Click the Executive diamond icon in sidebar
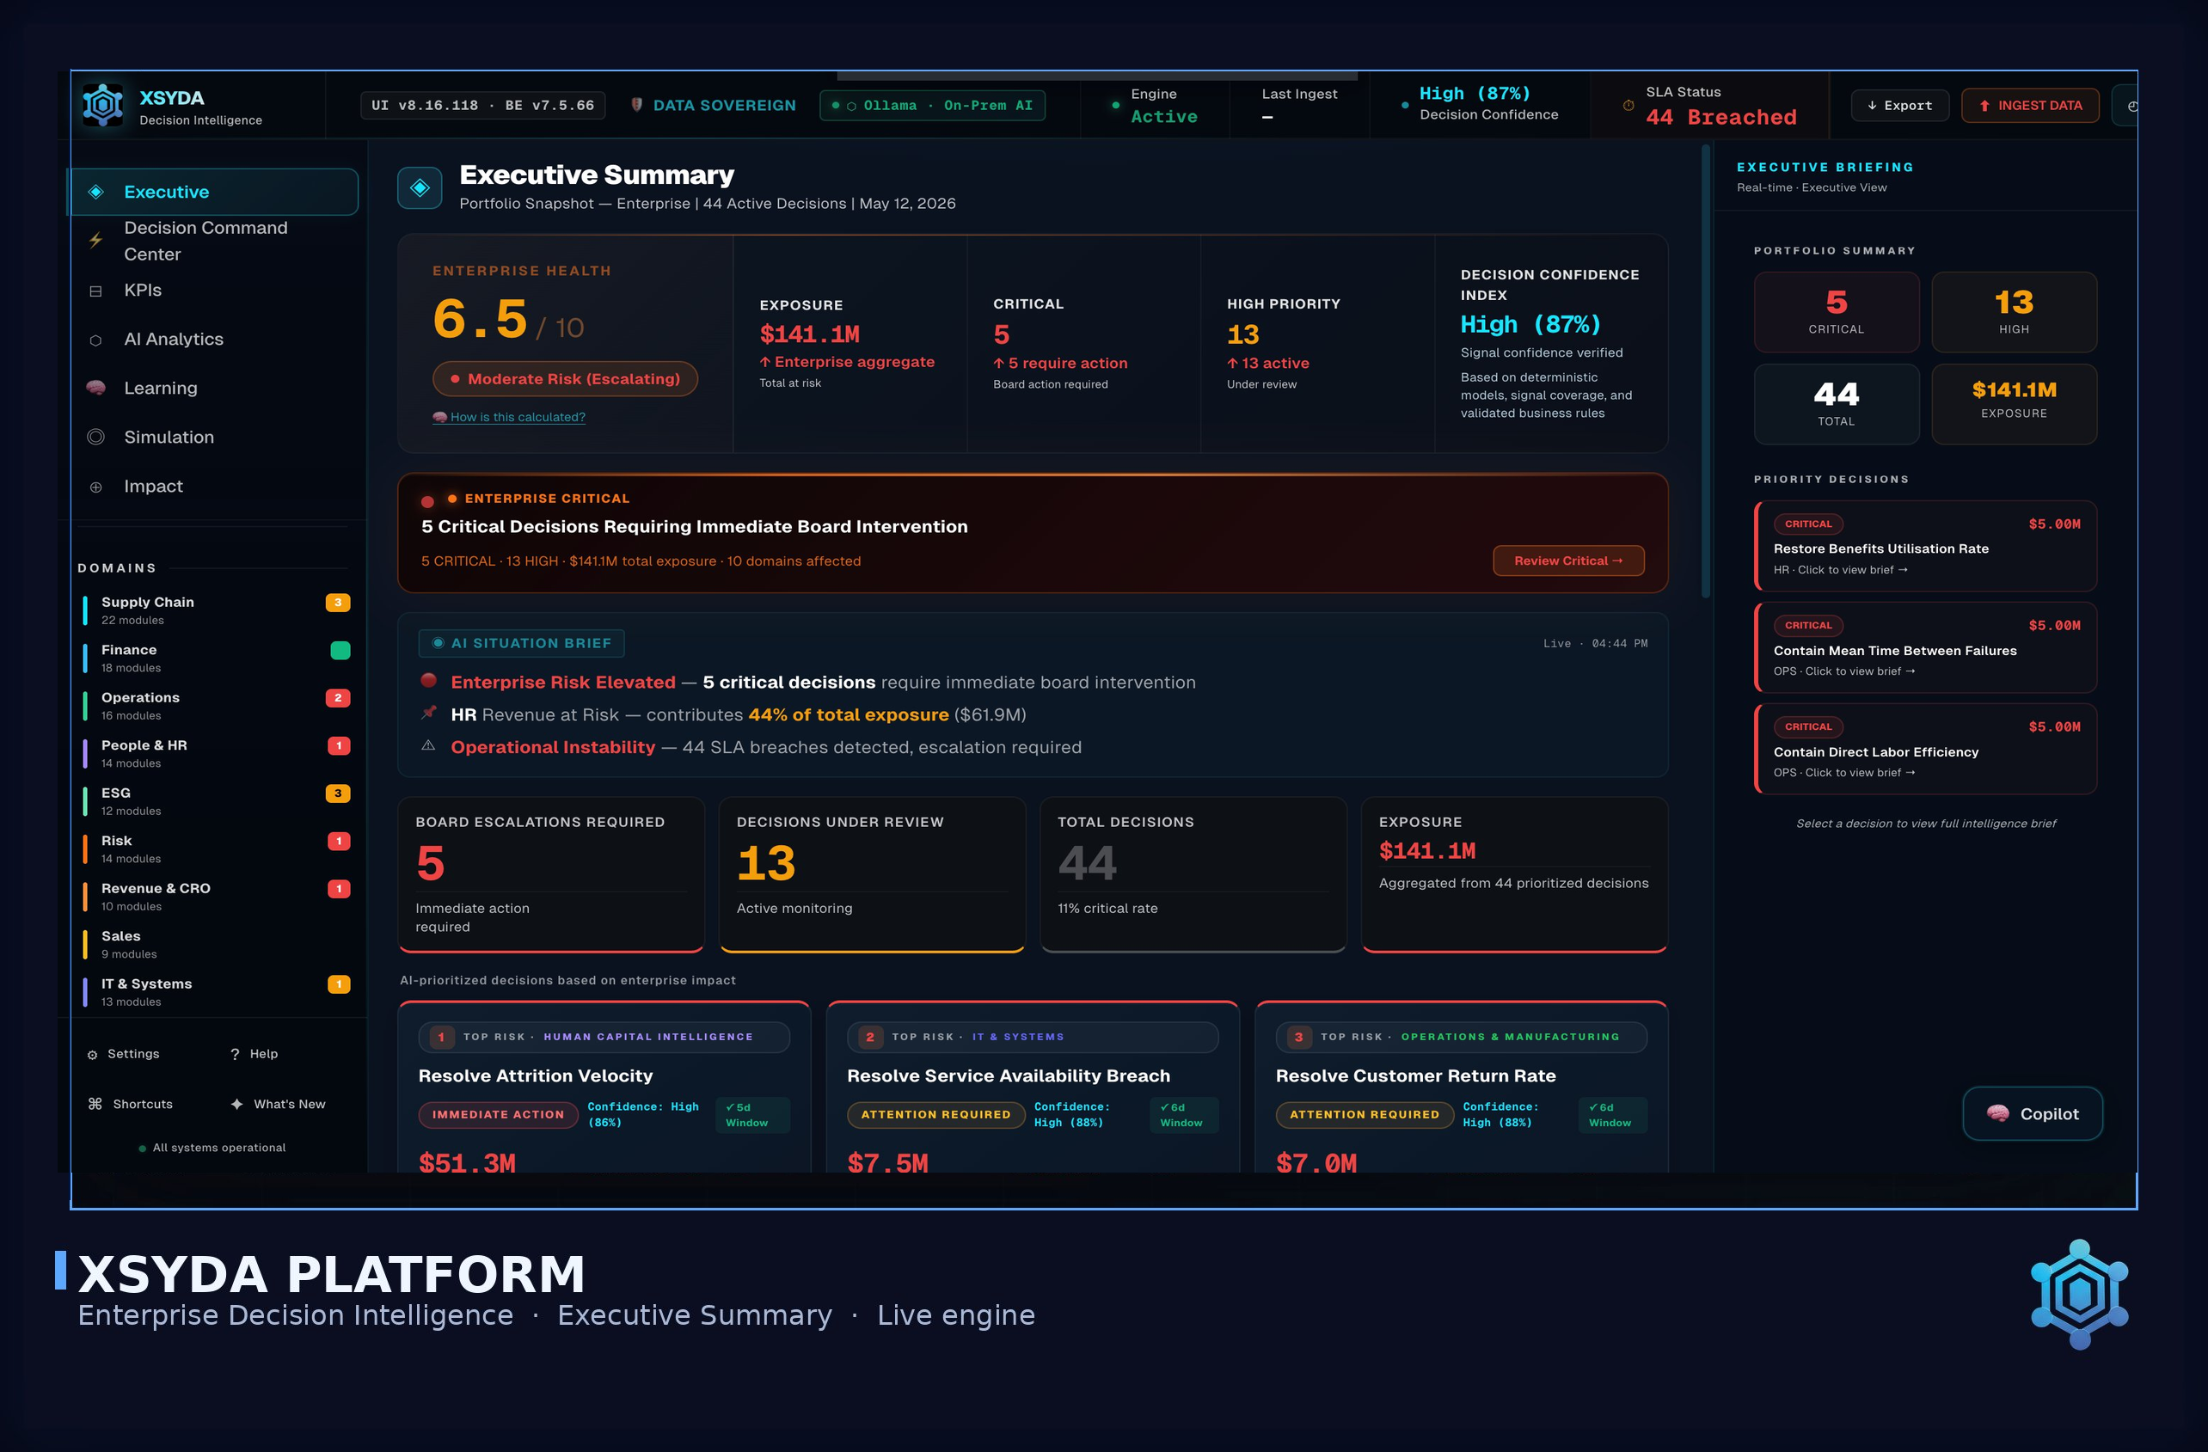This screenshot has width=2208, height=1452. (x=95, y=192)
